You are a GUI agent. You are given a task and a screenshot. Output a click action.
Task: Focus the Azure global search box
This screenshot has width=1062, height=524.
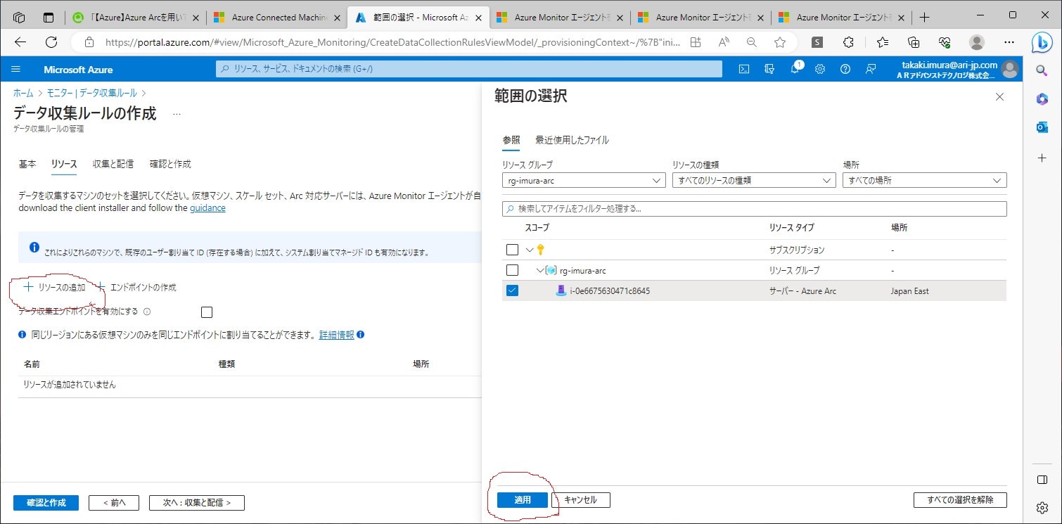tap(469, 69)
